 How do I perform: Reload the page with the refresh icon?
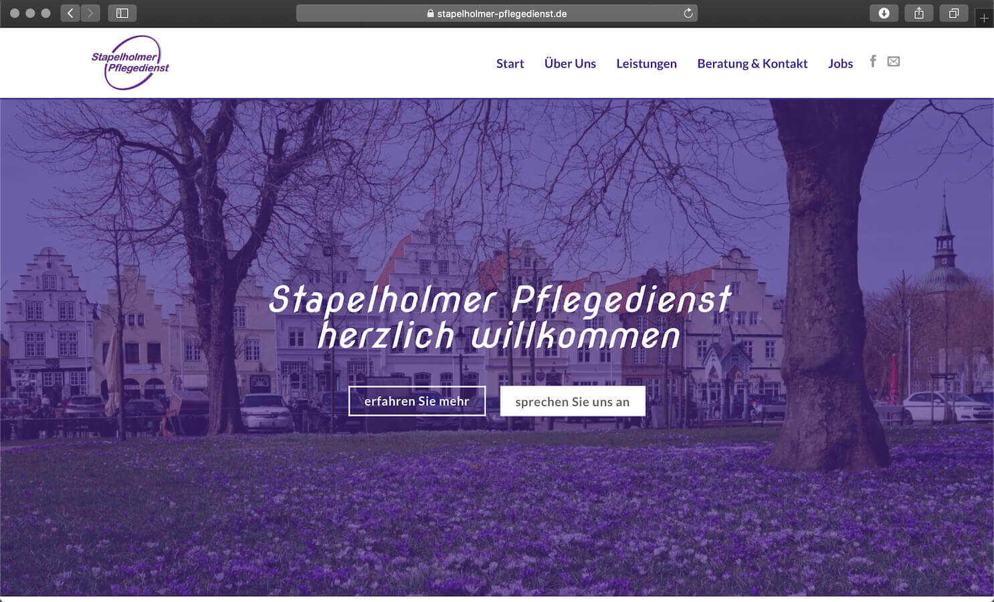[x=688, y=13]
